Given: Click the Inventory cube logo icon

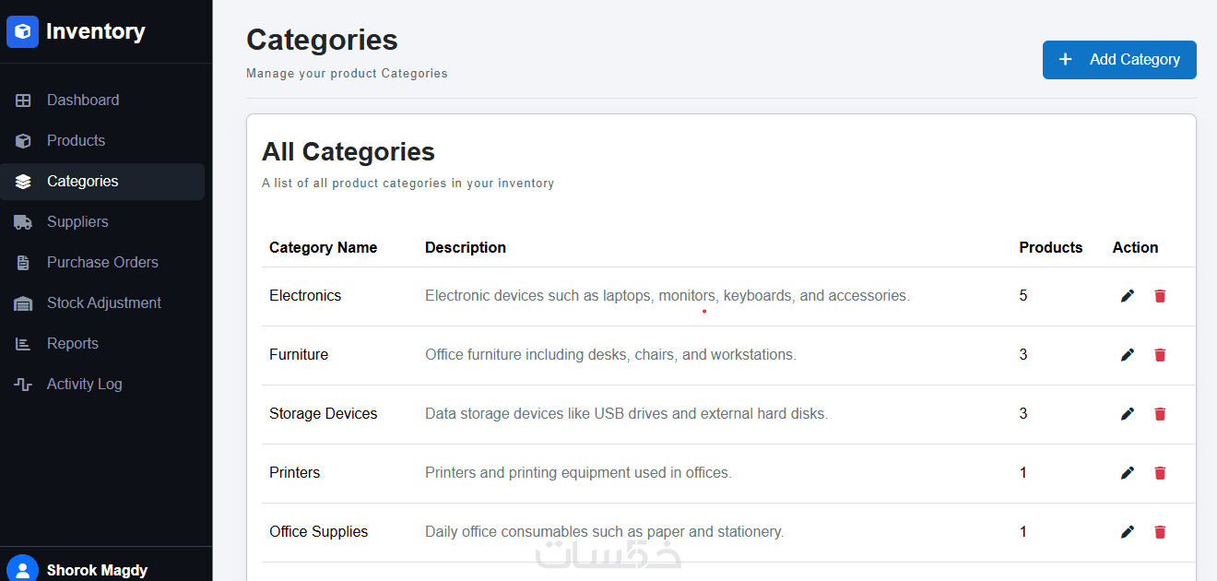Looking at the screenshot, I should coord(22,31).
